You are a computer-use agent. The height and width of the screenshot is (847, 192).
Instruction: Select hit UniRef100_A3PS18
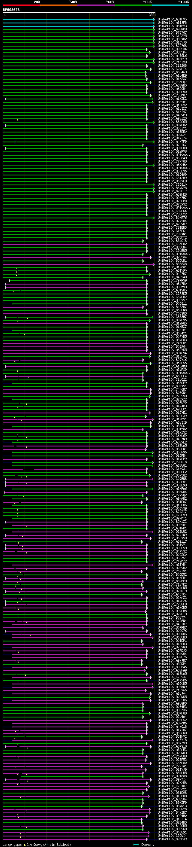coord(172,746)
